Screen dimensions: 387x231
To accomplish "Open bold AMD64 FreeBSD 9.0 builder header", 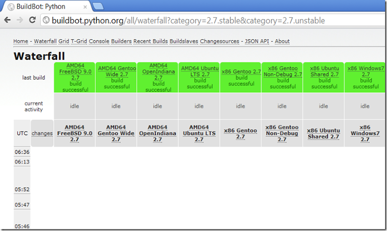I will point(74,133).
